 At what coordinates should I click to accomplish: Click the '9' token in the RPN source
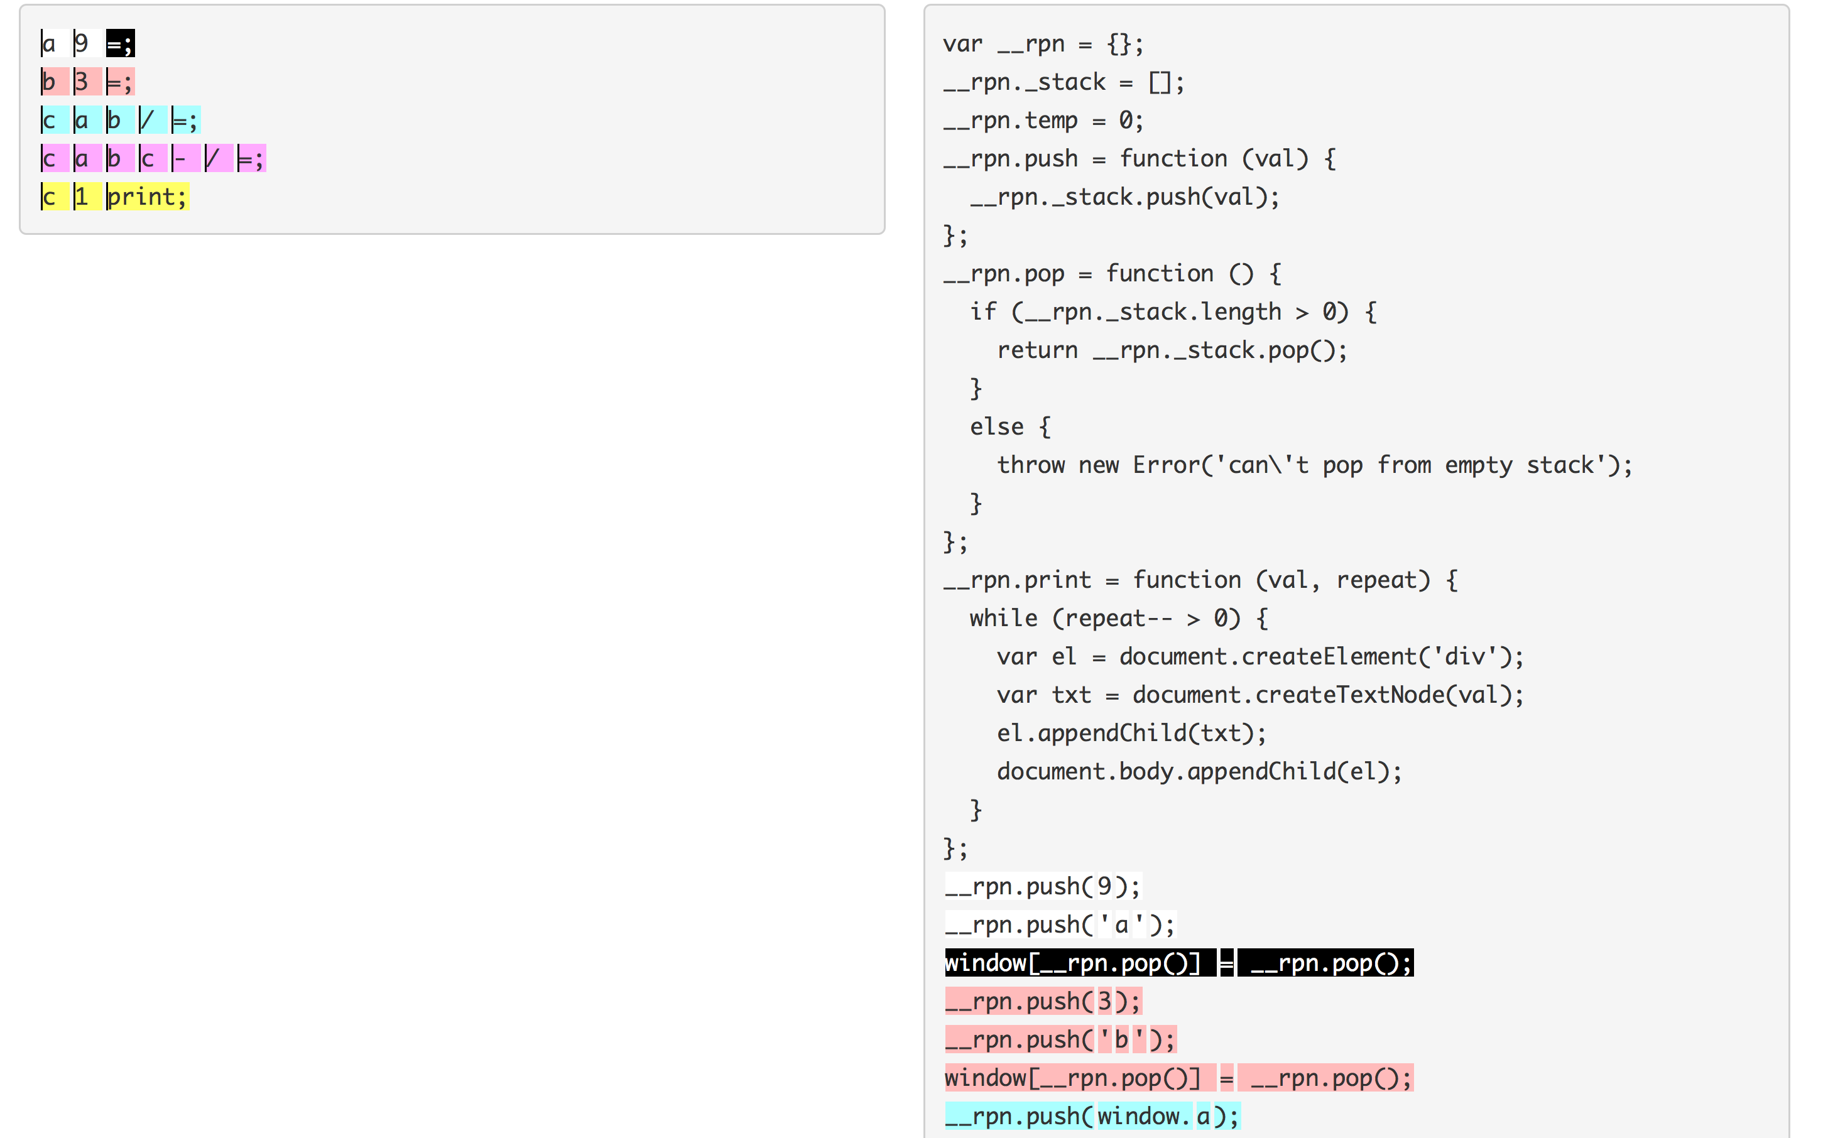(x=87, y=44)
